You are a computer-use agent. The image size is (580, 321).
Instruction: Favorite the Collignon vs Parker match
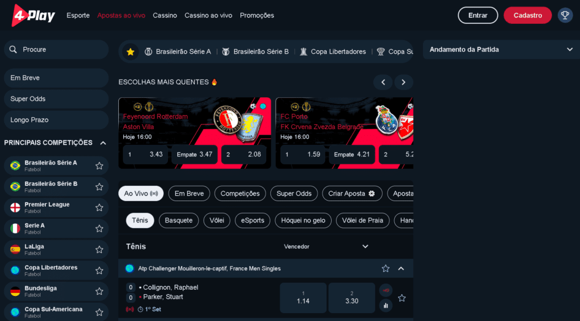point(402,298)
